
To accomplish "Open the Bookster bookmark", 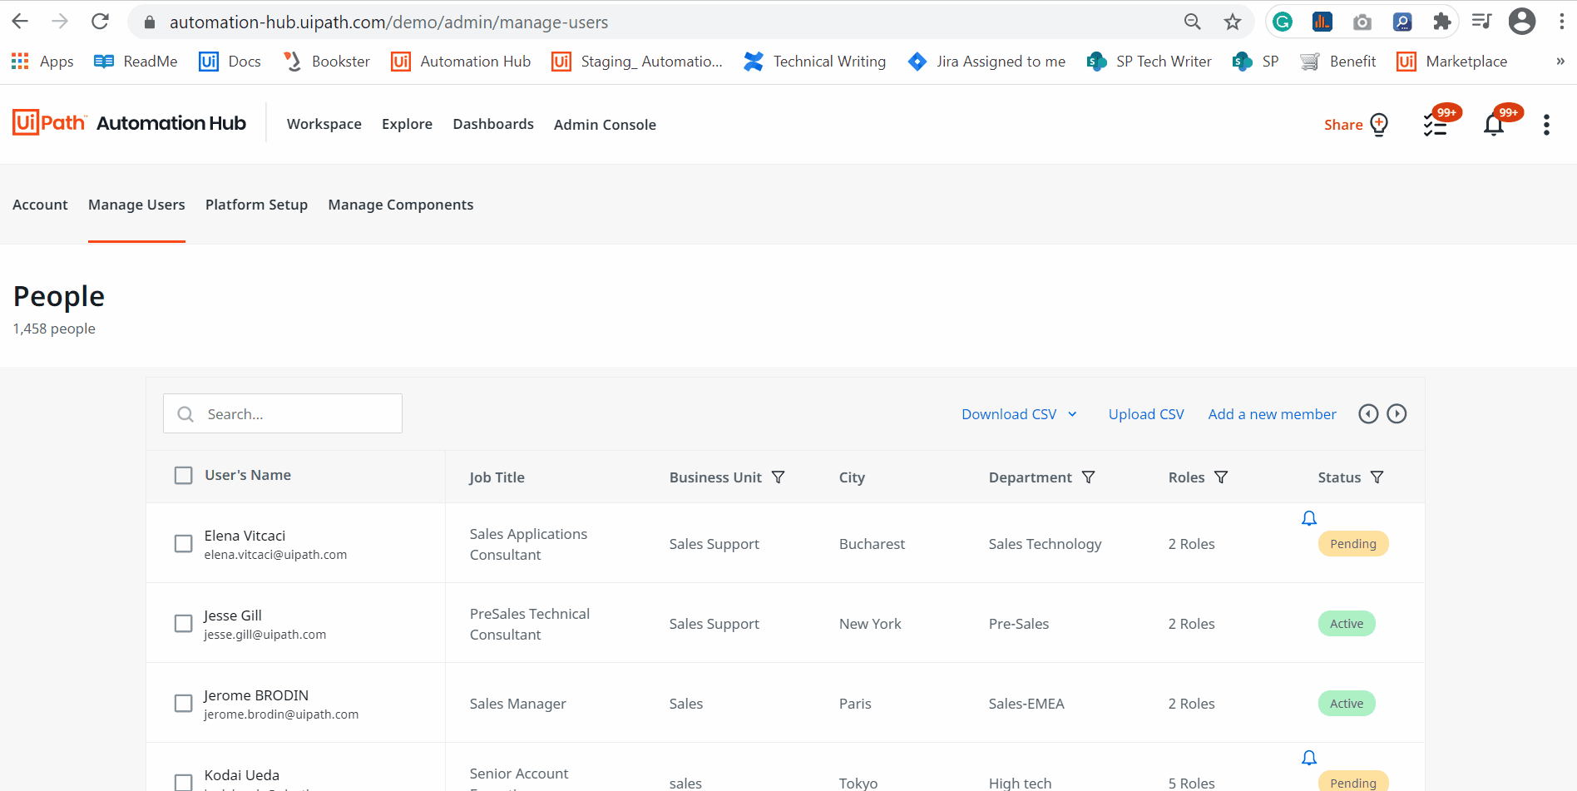I will coord(326,62).
